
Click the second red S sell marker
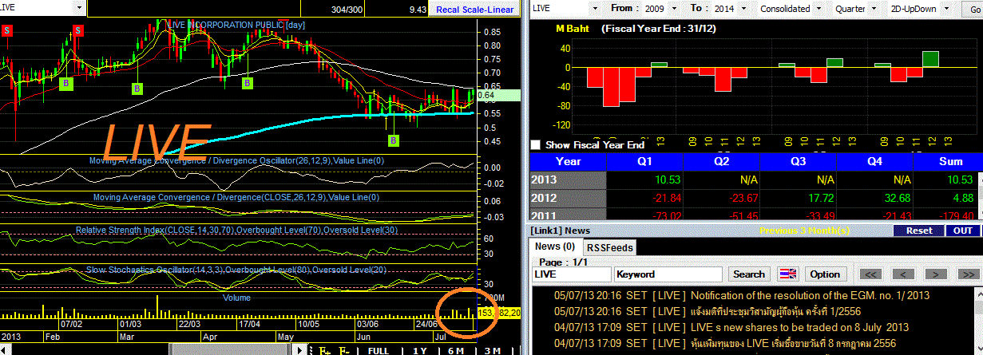(78, 30)
